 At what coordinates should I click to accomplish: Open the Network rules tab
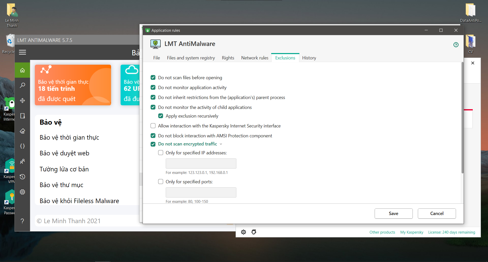[x=255, y=58]
